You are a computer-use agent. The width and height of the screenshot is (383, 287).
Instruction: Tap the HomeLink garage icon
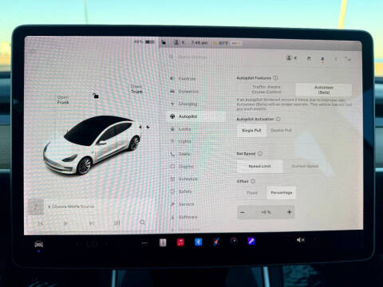309,58
